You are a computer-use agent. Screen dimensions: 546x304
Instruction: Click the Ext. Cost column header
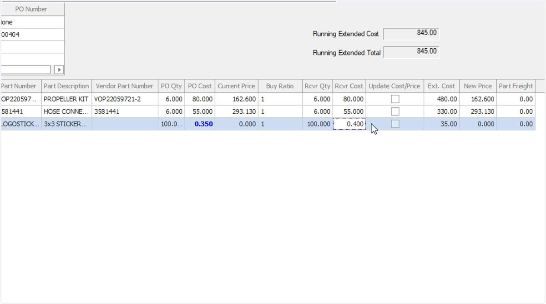441,86
